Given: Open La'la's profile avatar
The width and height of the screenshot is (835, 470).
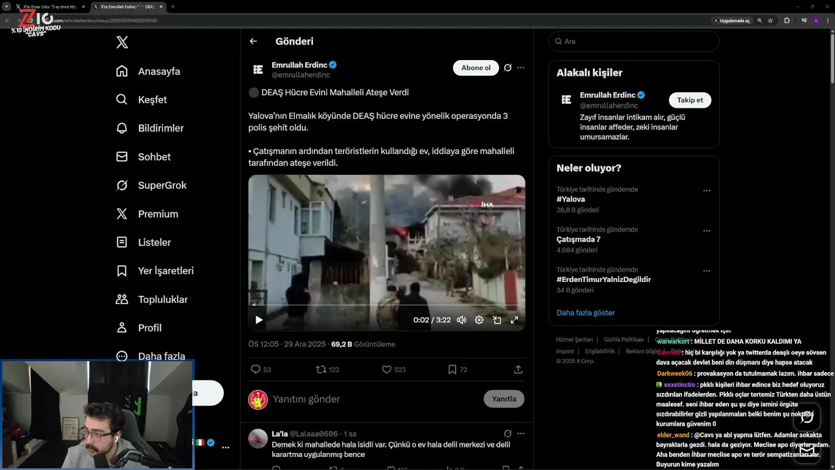Looking at the screenshot, I should click(x=258, y=439).
